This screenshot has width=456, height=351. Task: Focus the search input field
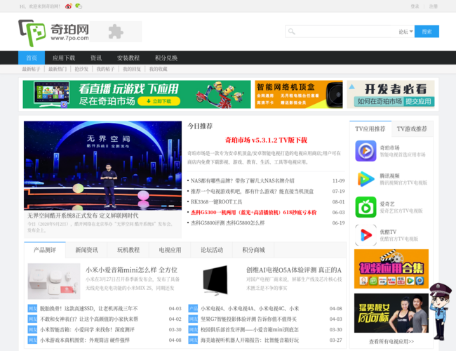click(x=346, y=32)
